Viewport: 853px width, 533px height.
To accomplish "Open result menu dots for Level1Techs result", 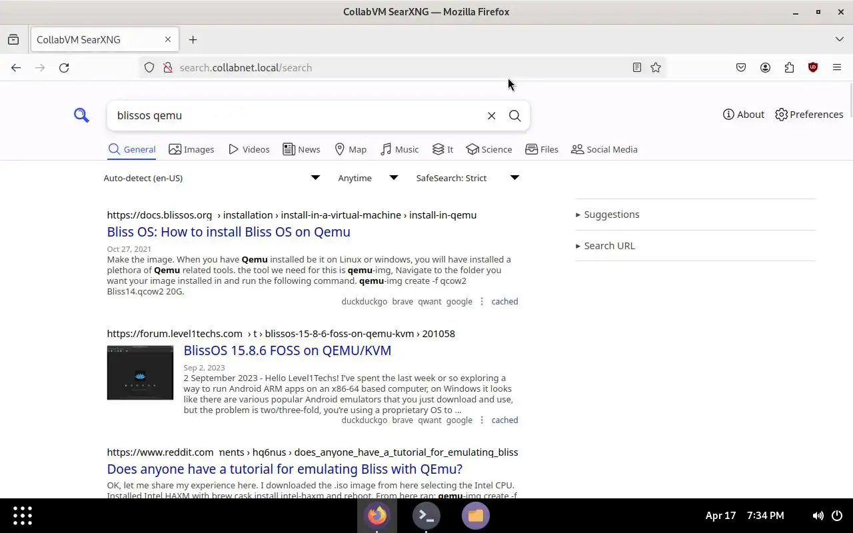I will pyautogui.click(x=482, y=420).
